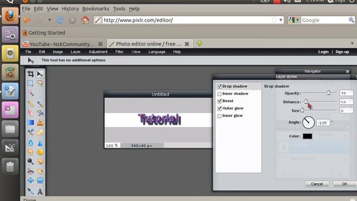This screenshot has width=357, height=201.
Task: Go back with Firefox back arrow
Action: 27,20
